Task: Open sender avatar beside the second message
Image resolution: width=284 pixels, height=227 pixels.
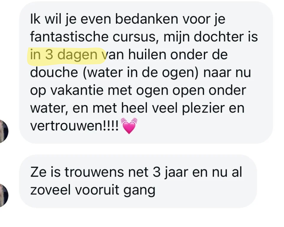Action: pyautogui.click(x=4, y=195)
